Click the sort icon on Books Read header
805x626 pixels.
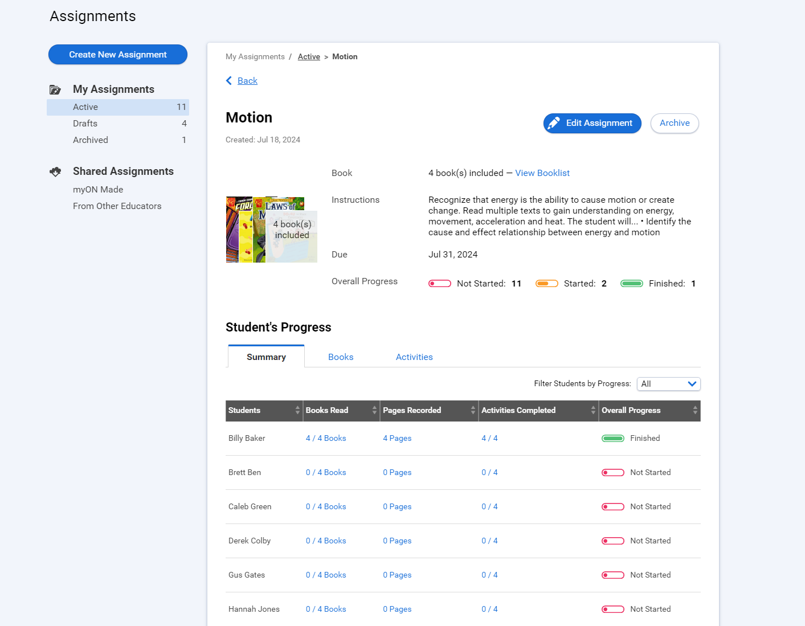(374, 410)
